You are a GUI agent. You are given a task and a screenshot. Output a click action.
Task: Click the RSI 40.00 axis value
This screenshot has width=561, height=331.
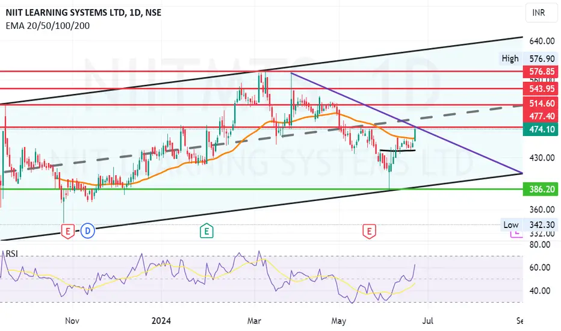pos(540,291)
